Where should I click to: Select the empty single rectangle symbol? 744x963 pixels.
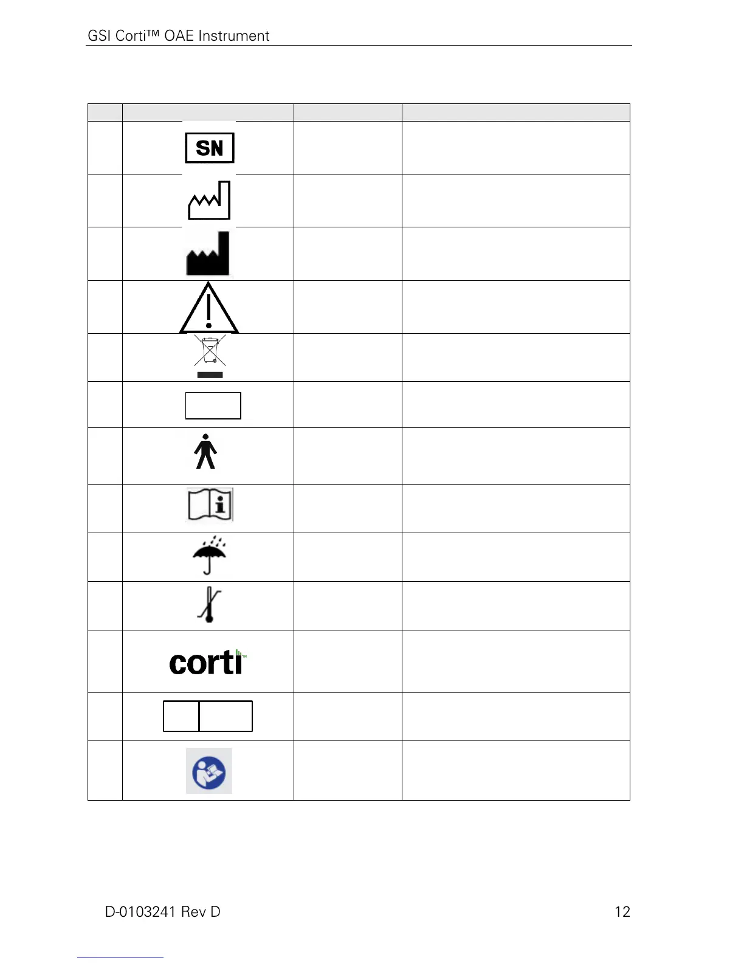click(x=213, y=406)
